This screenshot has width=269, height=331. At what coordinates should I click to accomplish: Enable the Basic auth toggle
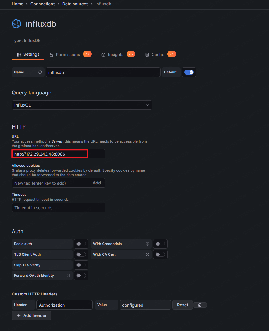point(81,244)
